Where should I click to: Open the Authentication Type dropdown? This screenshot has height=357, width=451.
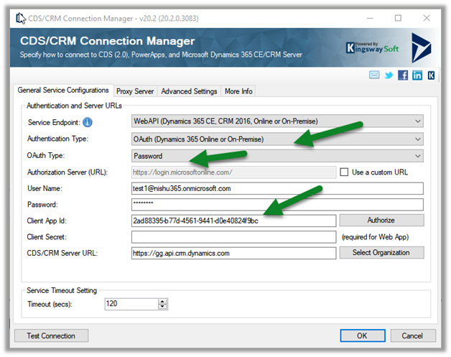coord(278,139)
